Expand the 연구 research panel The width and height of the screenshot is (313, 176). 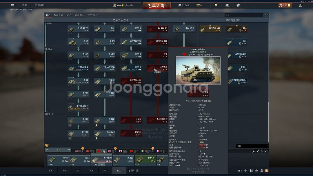click(x=58, y=150)
